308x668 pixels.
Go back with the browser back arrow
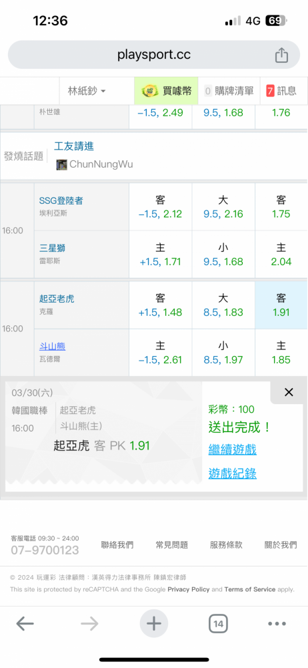(x=25, y=624)
